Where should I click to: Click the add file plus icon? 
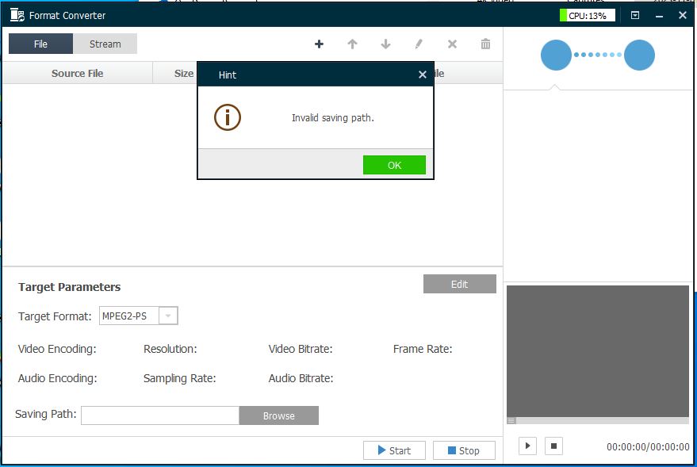pyautogui.click(x=319, y=44)
